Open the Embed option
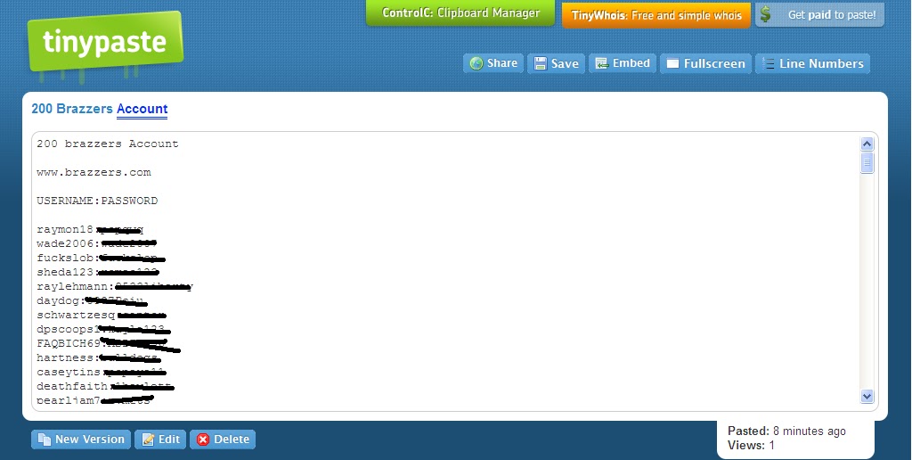The image size is (912, 460). tap(623, 63)
